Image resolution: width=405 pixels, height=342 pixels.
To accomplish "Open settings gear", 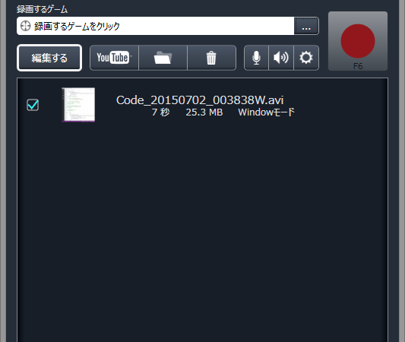I will [306, 58].
